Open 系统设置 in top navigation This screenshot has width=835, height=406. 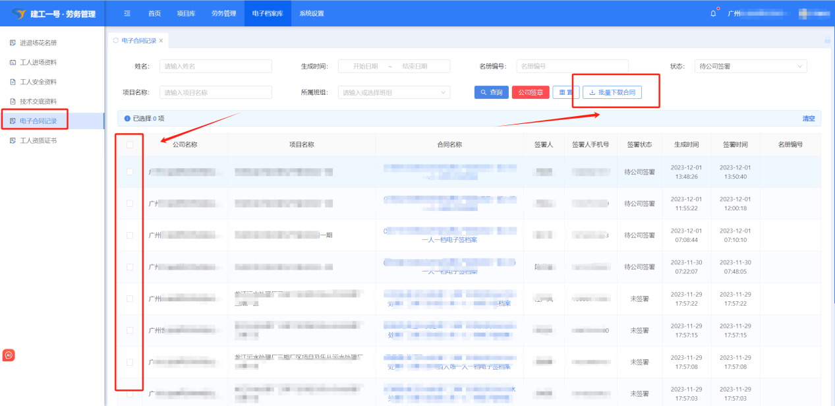pyautogui.click(x=311, y=13)
